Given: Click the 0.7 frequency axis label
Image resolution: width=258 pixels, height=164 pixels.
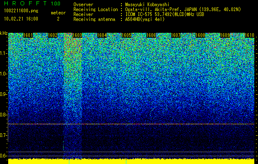Looking at the screenshot, I should click(x=4, y=135).
